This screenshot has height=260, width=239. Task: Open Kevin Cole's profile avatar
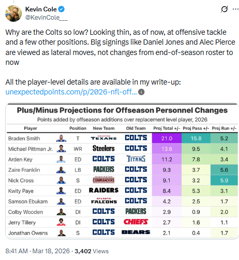click(x=13, y=13)
